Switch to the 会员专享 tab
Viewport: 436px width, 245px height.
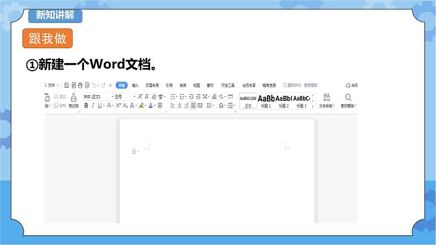tap(249, 86)
